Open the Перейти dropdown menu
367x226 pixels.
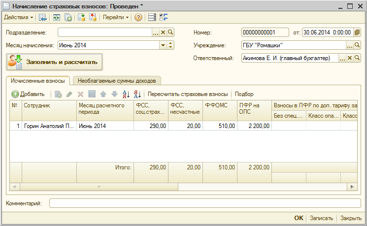[116, 17]
